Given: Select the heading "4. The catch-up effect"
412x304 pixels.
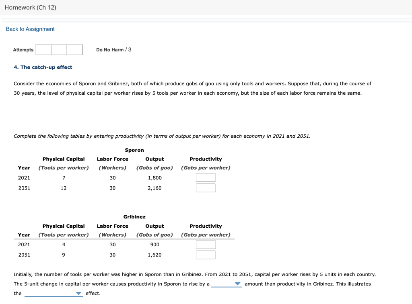Looking at the screenshot, I should tap(43, 67).
